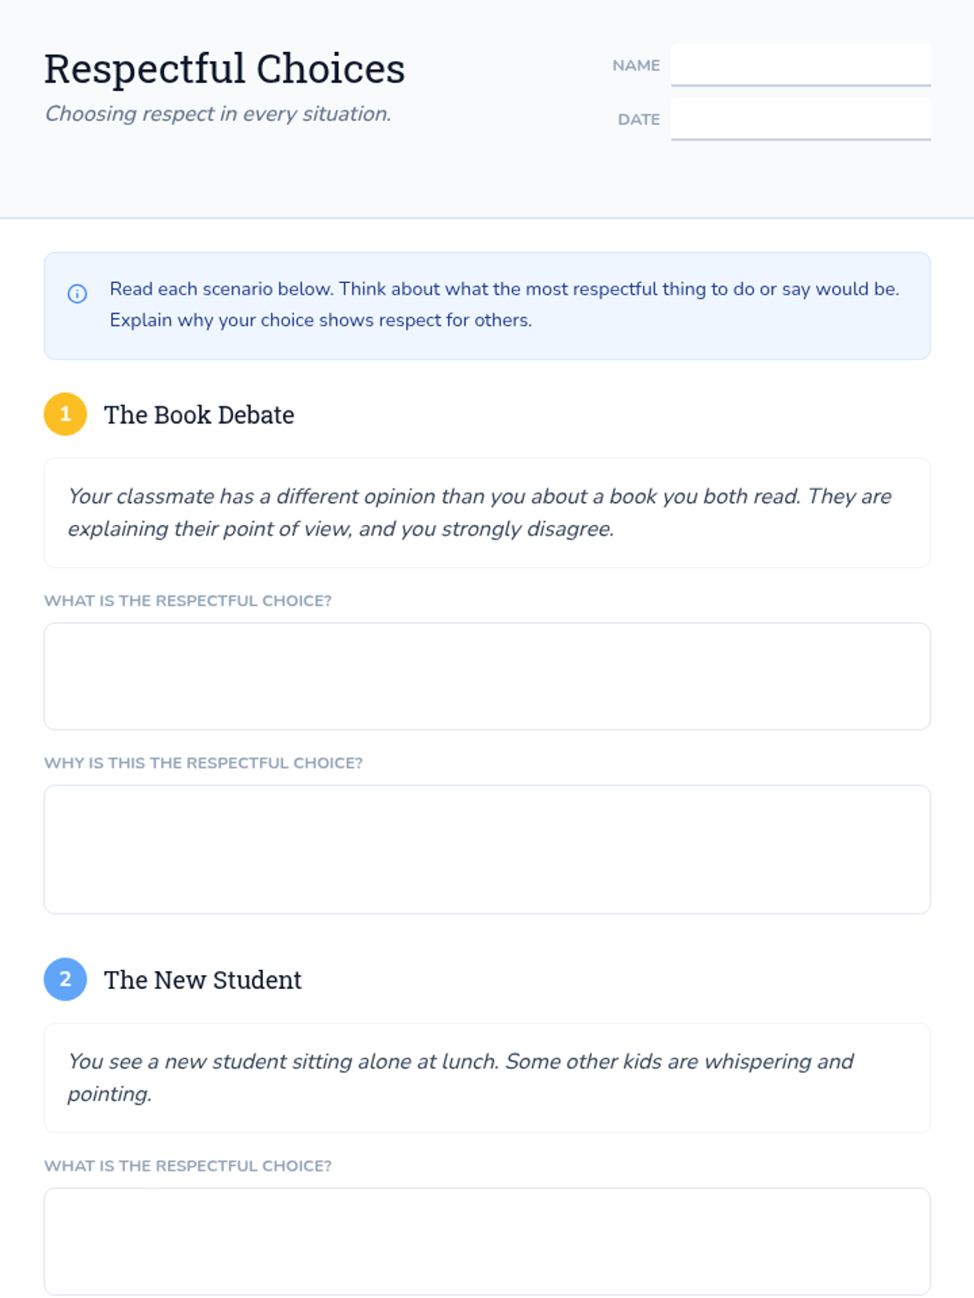Screen dimensions: 974x1298
Task: Click The Book Debate heading
Action: (x=199, y=415)
